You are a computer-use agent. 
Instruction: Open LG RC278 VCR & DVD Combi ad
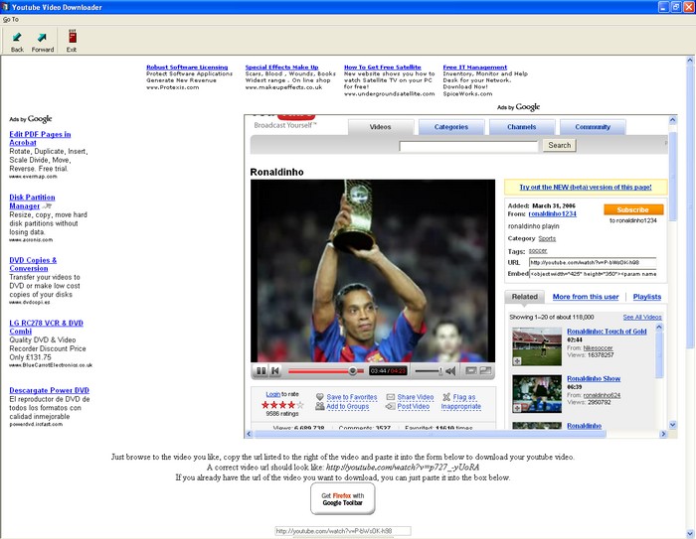[x=46, y=328]
